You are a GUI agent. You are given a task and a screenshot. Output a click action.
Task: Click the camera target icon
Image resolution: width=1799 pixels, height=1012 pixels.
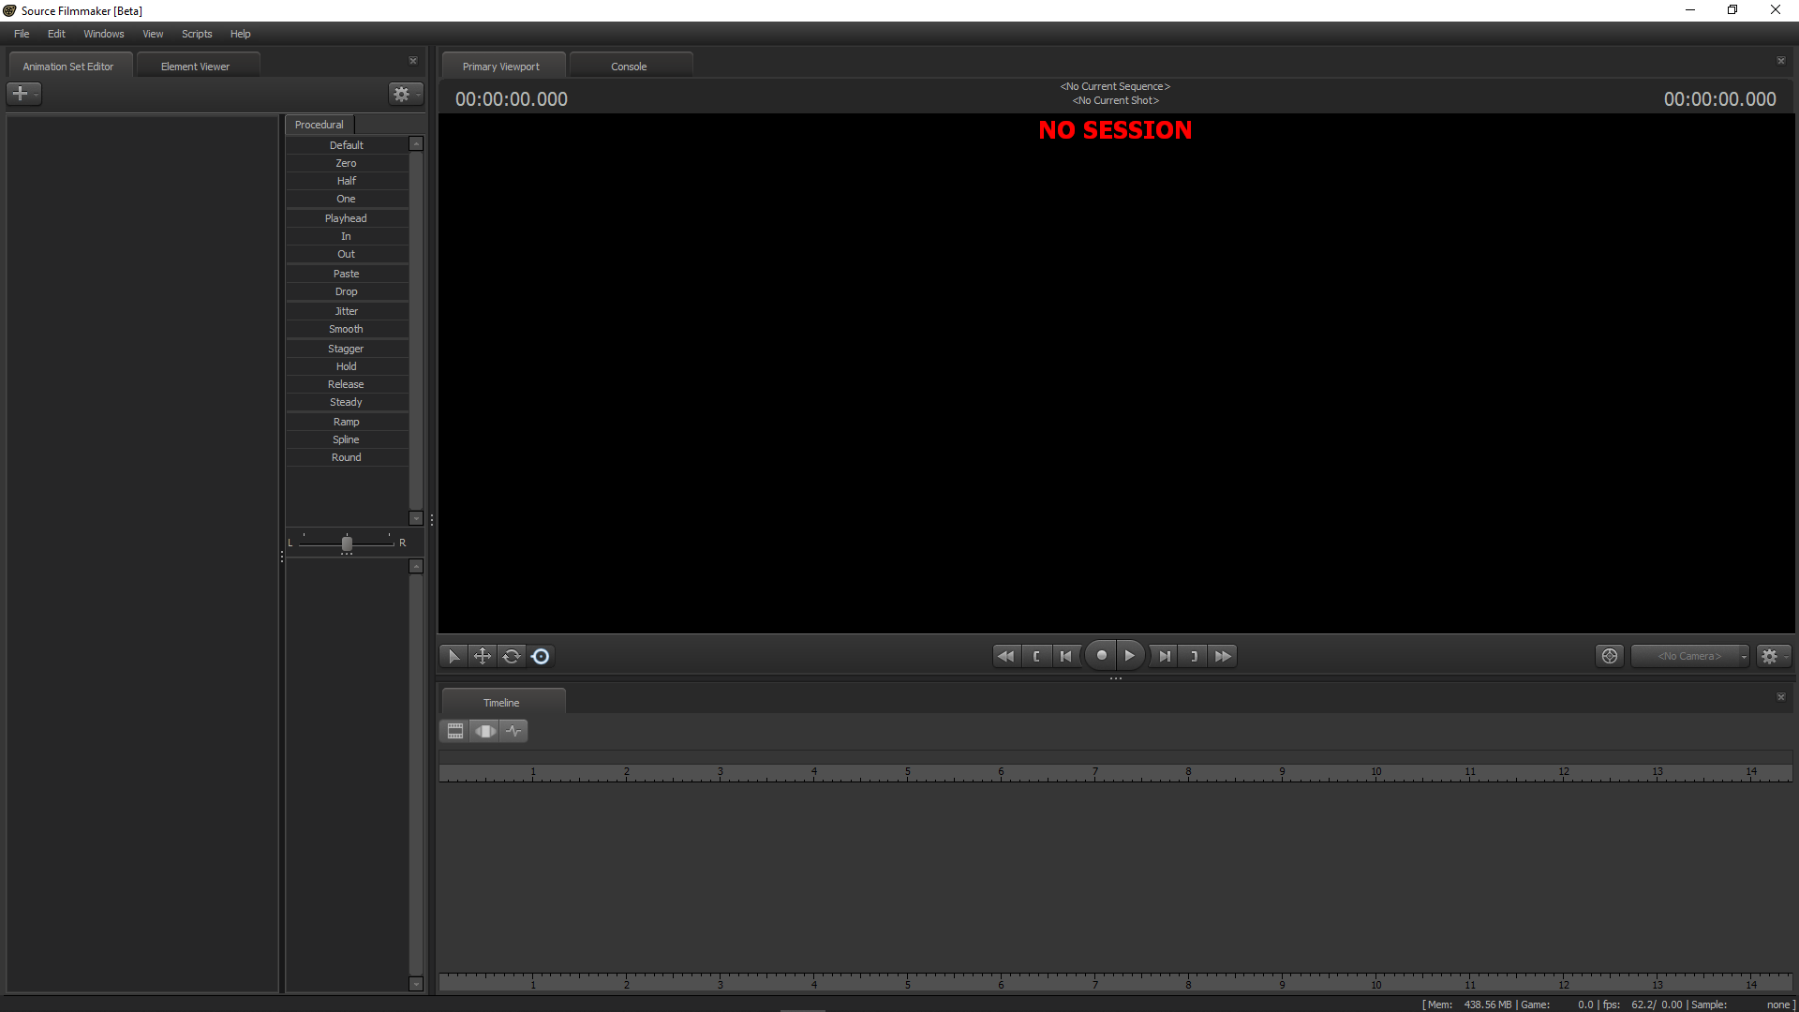click(1610, 656)
